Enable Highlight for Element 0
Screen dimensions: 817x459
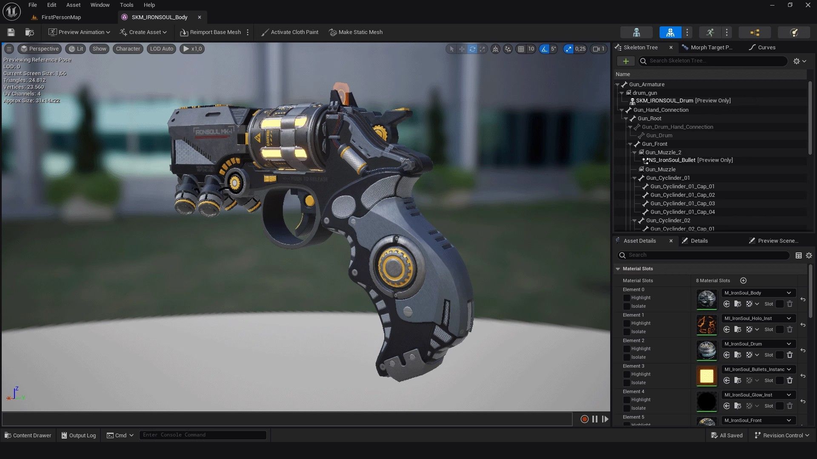(x=626, y=298)
